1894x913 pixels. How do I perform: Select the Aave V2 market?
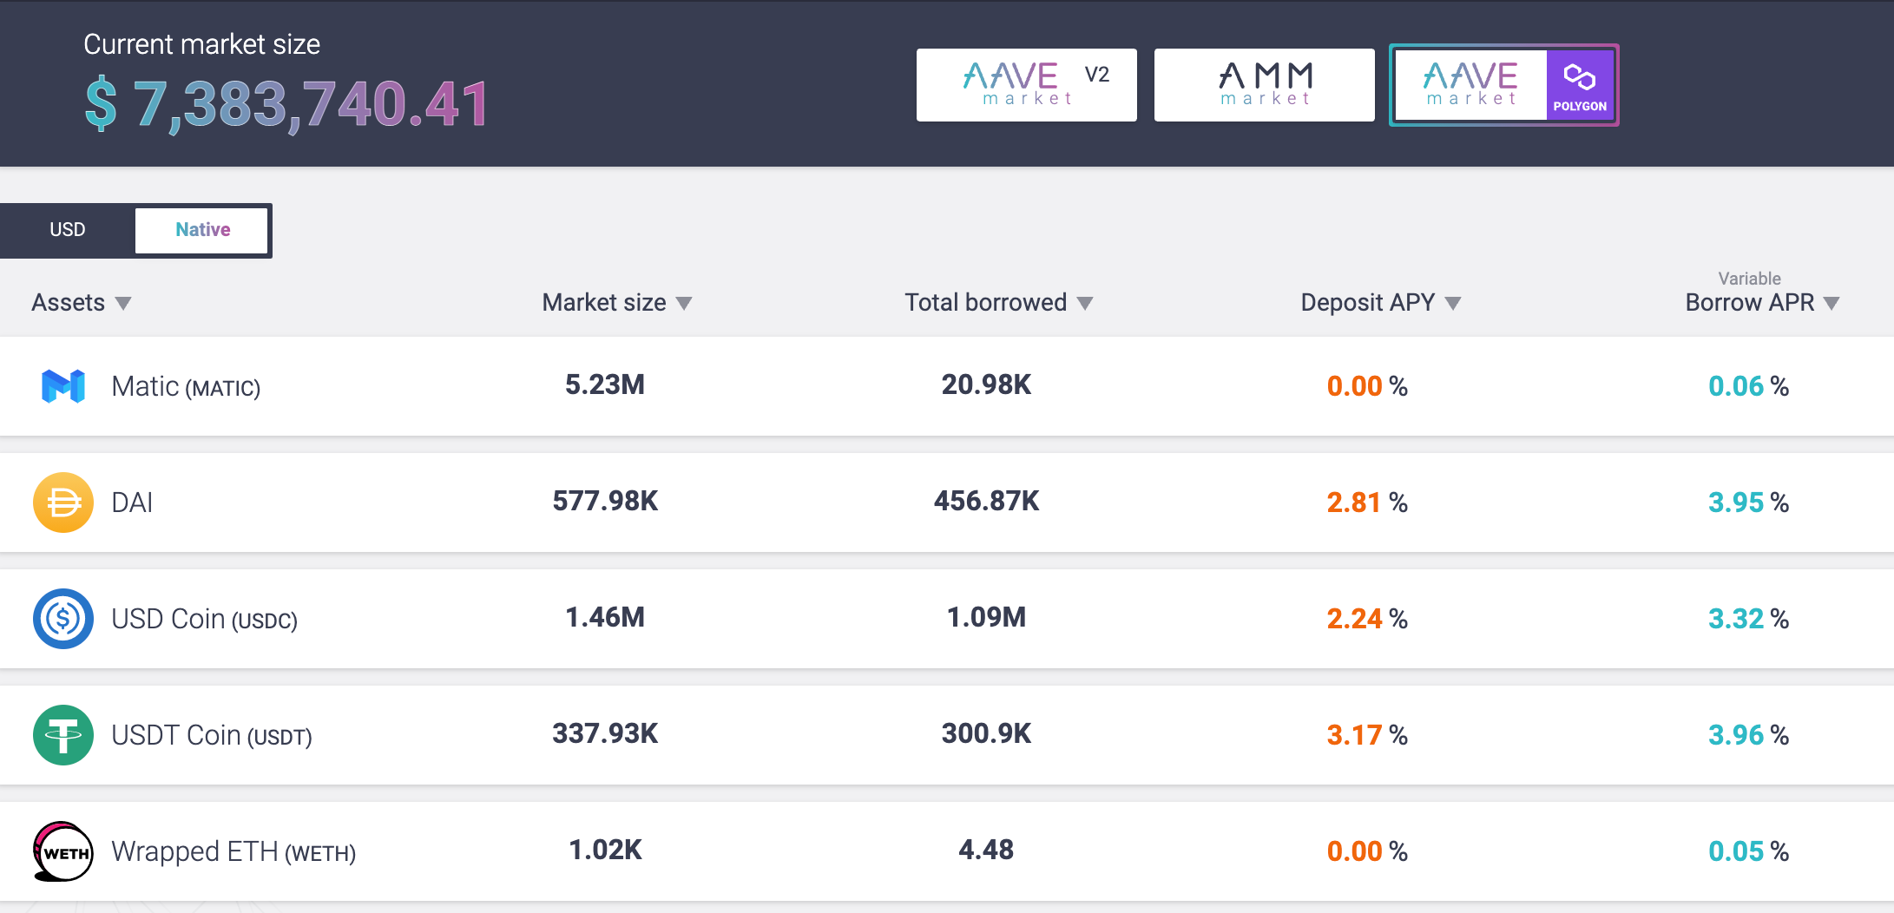point(1027,85)
